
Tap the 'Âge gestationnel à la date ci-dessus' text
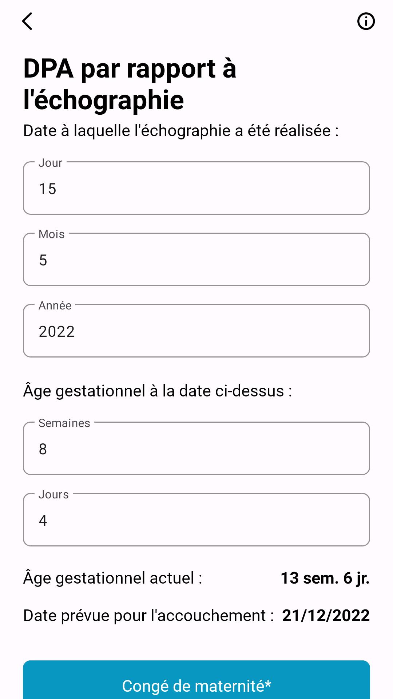(x=158, y=391)
